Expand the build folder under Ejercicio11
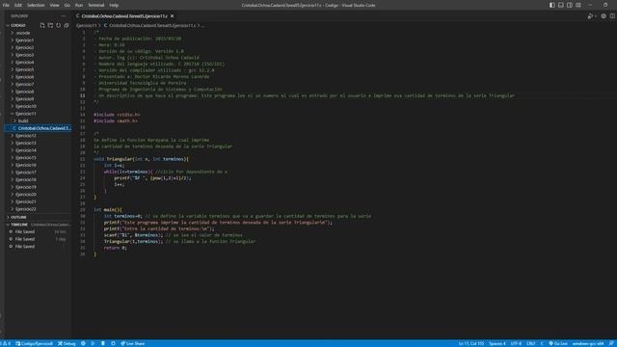617x347 pixels. (39, 120)
